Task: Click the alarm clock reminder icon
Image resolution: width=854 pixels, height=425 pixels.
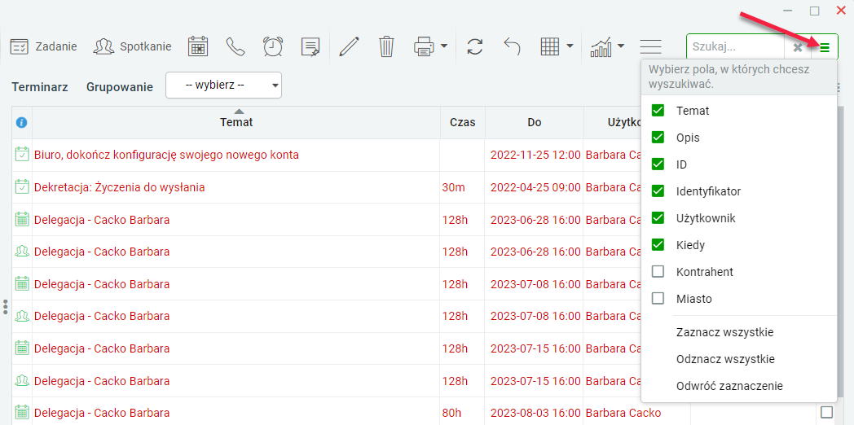Action: 273,46
